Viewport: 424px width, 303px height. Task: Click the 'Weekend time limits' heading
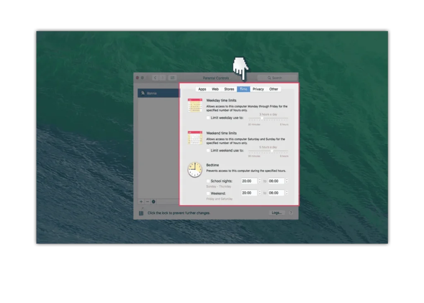pyautogui.click(x=221, y=133)
